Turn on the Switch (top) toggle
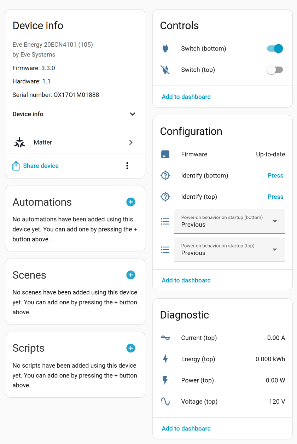Screen dimensions: 297x444 [275, 70]
